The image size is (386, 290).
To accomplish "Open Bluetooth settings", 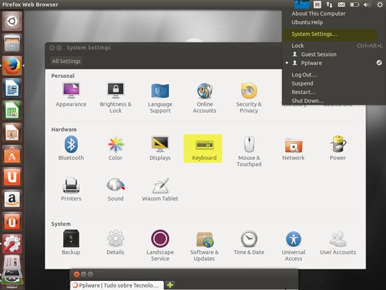I will click(x=71, y=148).
